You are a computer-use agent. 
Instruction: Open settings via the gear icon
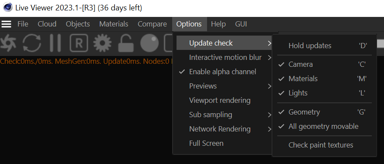pos(102,43)
